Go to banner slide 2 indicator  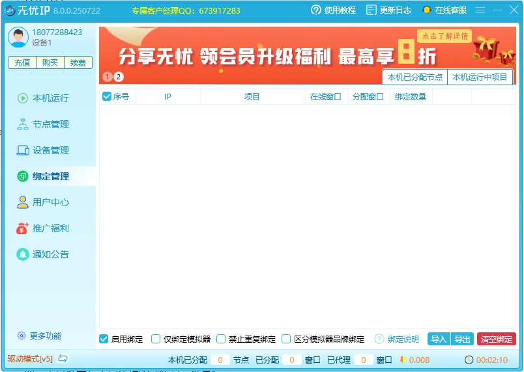[x=119, y=77]
